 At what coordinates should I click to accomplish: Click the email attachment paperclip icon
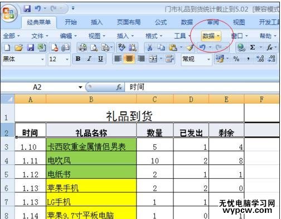(x=65, y=48)
